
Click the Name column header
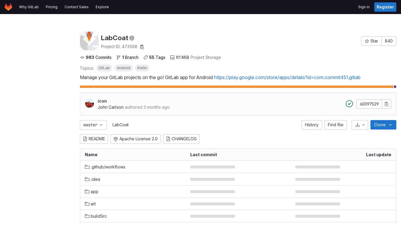coord(91,155)
